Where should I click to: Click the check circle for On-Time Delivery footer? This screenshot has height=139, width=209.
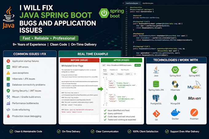tap(59, 132)
